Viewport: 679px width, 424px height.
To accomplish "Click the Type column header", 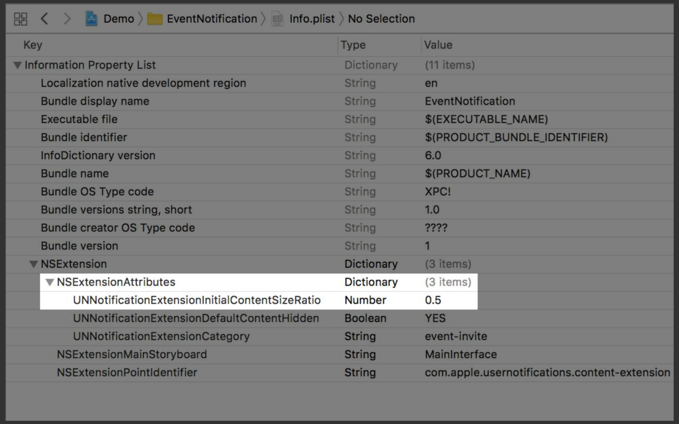I will (353, 45).
